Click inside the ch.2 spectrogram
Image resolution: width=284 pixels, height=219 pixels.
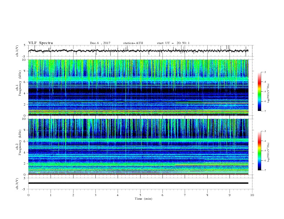(138, 147)
